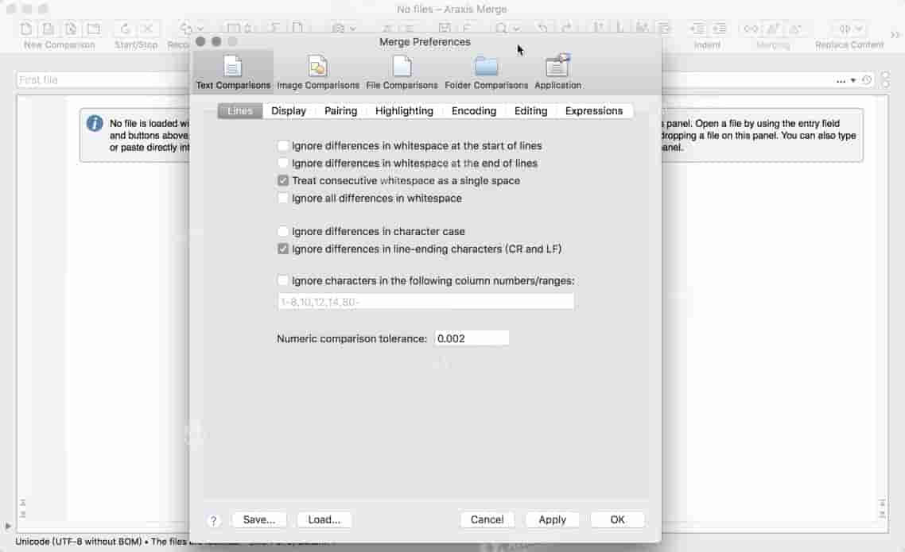Open the Application preferences pane
905x552 pixels.
pyautogui.click(x=557, y=72)
